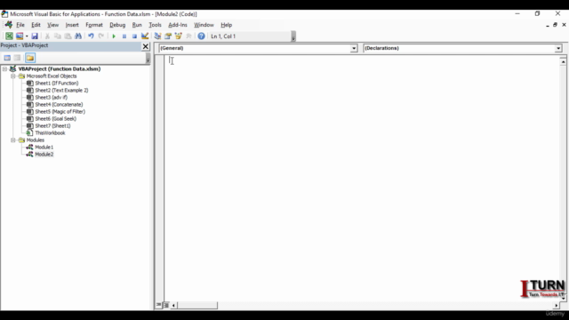Image resolution: width=569 pixels, height=320 pixels.
Task: Open the Properties Window icon
Action: pyautogui.click(x=168, y=36)
